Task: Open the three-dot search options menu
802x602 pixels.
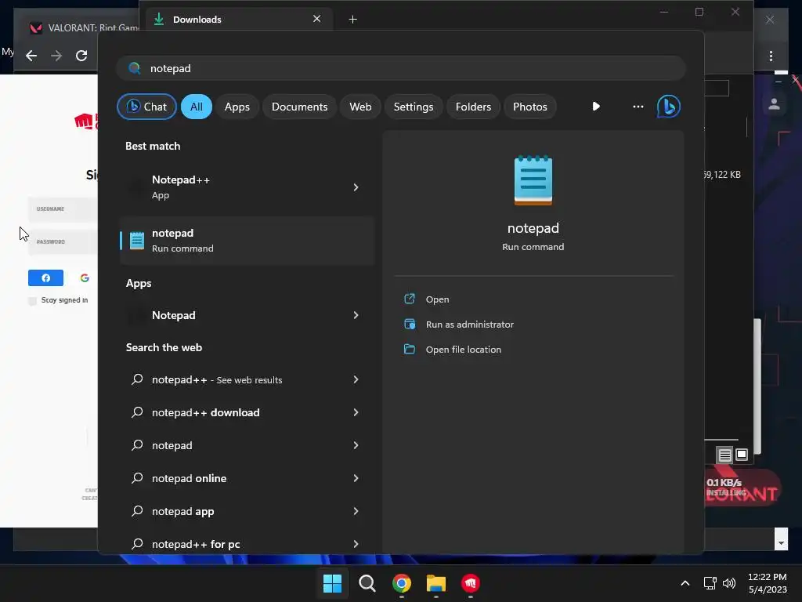Action: [x=638, y=107]
